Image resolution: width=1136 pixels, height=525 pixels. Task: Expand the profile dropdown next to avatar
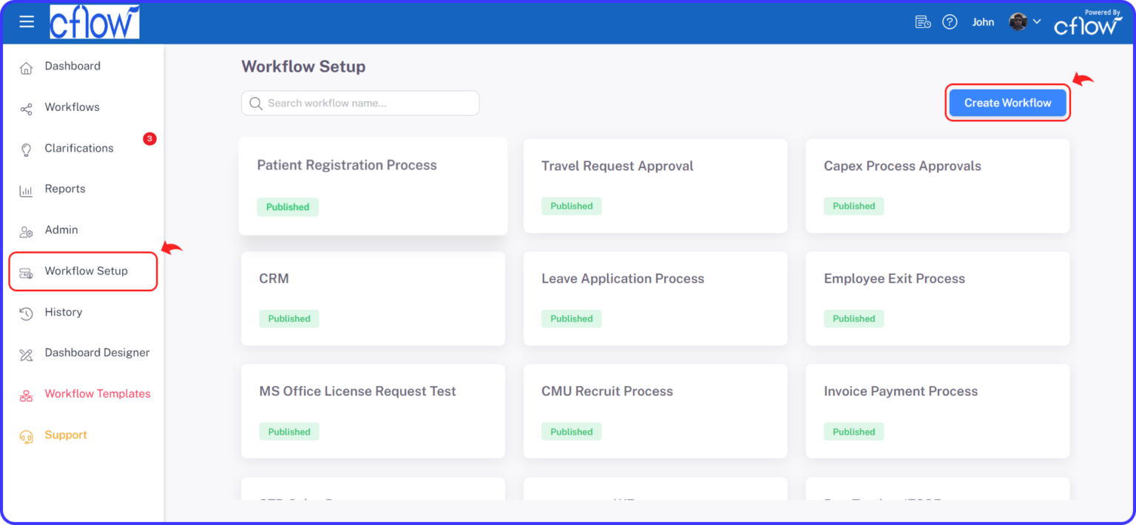[x=1038, y=21]
